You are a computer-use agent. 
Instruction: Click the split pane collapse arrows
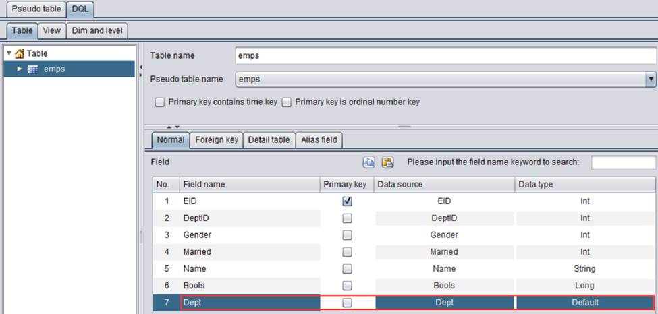tap(173, 126)
